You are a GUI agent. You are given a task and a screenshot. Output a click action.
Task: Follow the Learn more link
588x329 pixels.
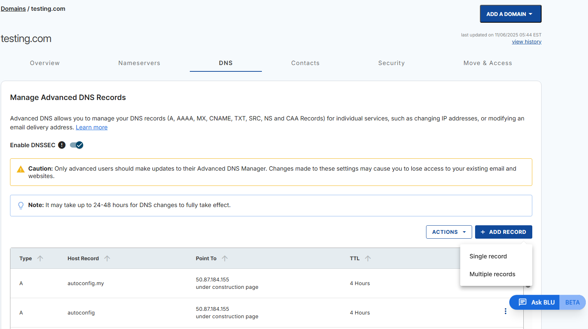(92, 127)
